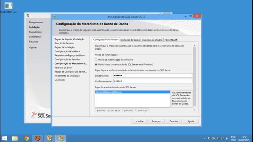The height and width of the screenshot is (142, 253).
Task: Click the scrollbar down arrow in the tab panel
Action: pyautogui.click(x=194, y=110)
